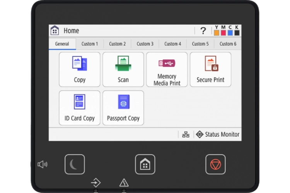Tap the physical Home button below the screen
The image size is (290, 193).
coord(145,164)
